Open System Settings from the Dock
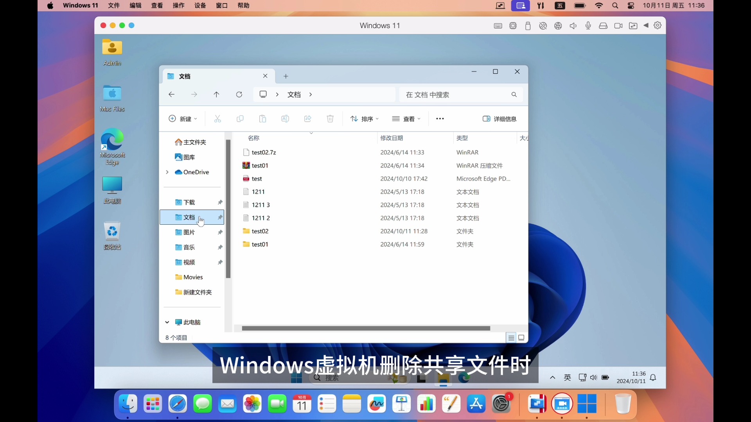The width and height of the screenshot is (751, 422). pos(501,404)
